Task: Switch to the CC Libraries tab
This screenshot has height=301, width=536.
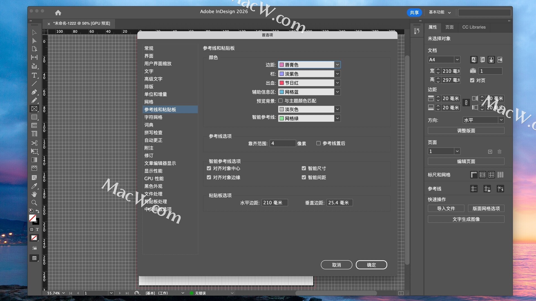Action: pyautogui.click(x=474, y=27)
